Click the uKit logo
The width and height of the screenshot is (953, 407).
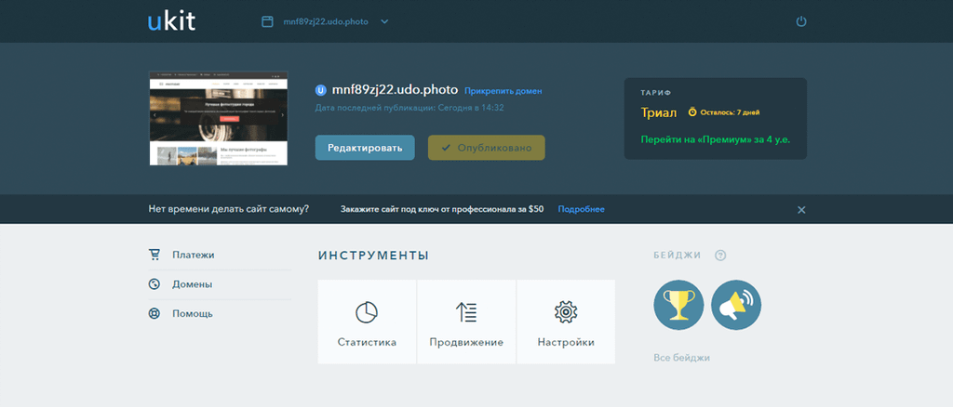[171, 21]
